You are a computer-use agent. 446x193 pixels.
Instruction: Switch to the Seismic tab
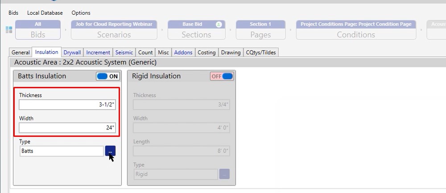(124, 52)
